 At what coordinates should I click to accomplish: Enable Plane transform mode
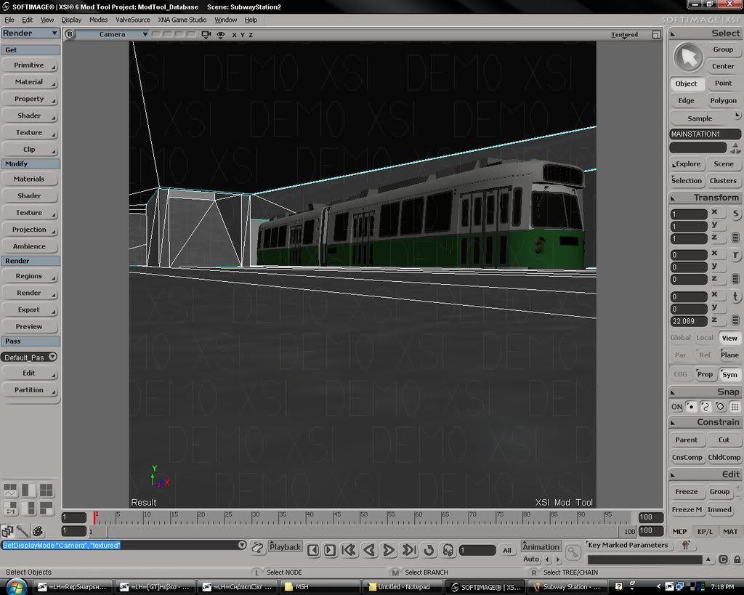[729, 355]
